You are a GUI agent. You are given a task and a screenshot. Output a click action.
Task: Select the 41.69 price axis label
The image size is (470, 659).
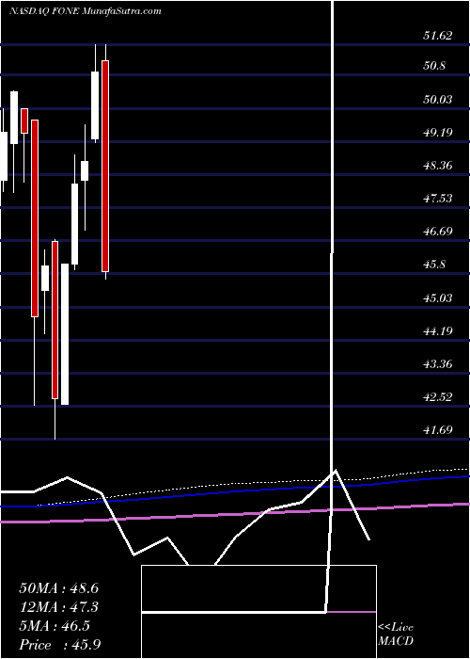pyautogui.click(x=437, y=430)
